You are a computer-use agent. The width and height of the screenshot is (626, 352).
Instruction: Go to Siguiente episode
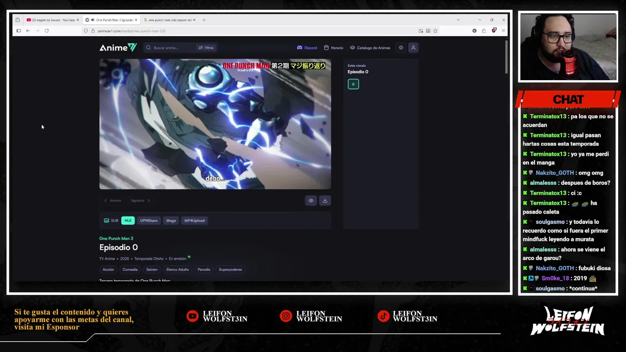click(140, 200)
